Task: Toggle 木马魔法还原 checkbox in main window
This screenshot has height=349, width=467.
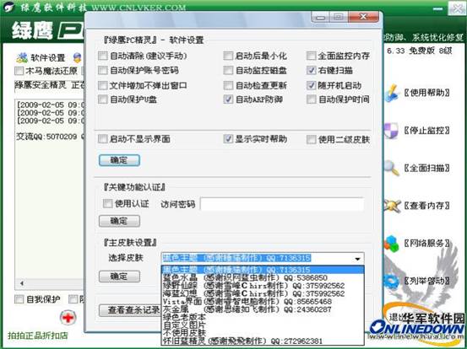Action: click(19, 71)
